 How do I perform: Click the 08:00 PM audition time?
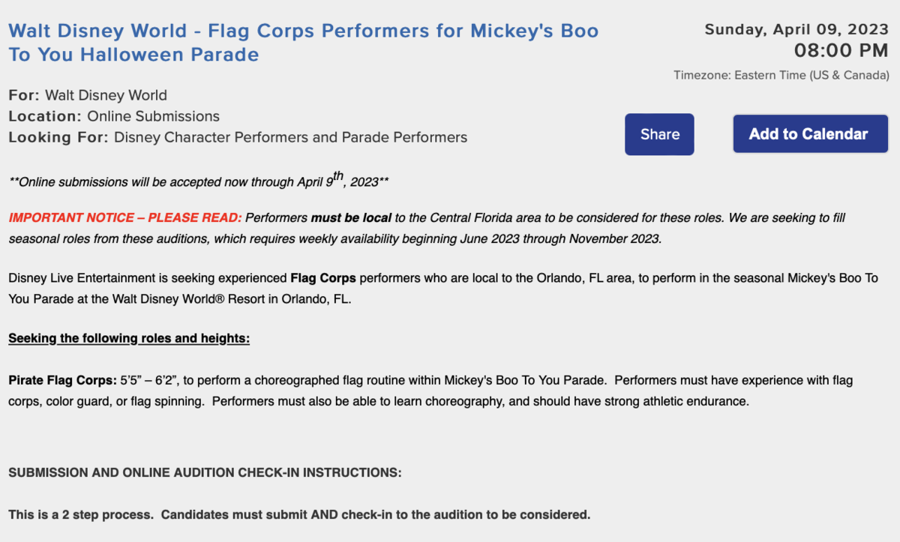[x=841, y=51]
